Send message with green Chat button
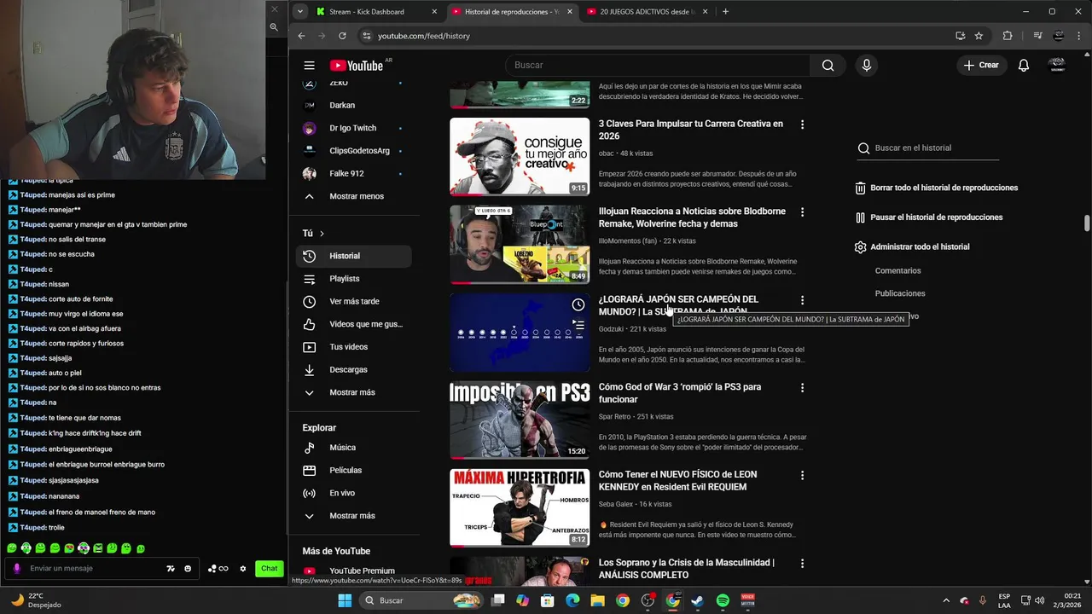 pyautogui.click(x=270, y=569)
